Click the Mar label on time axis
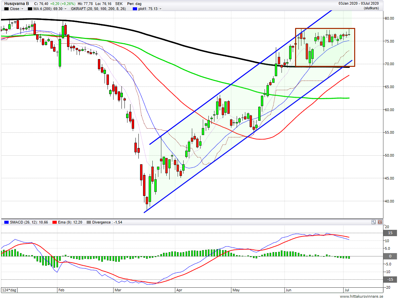The width and height of the screenshot is (398, 298). point(118,290)
